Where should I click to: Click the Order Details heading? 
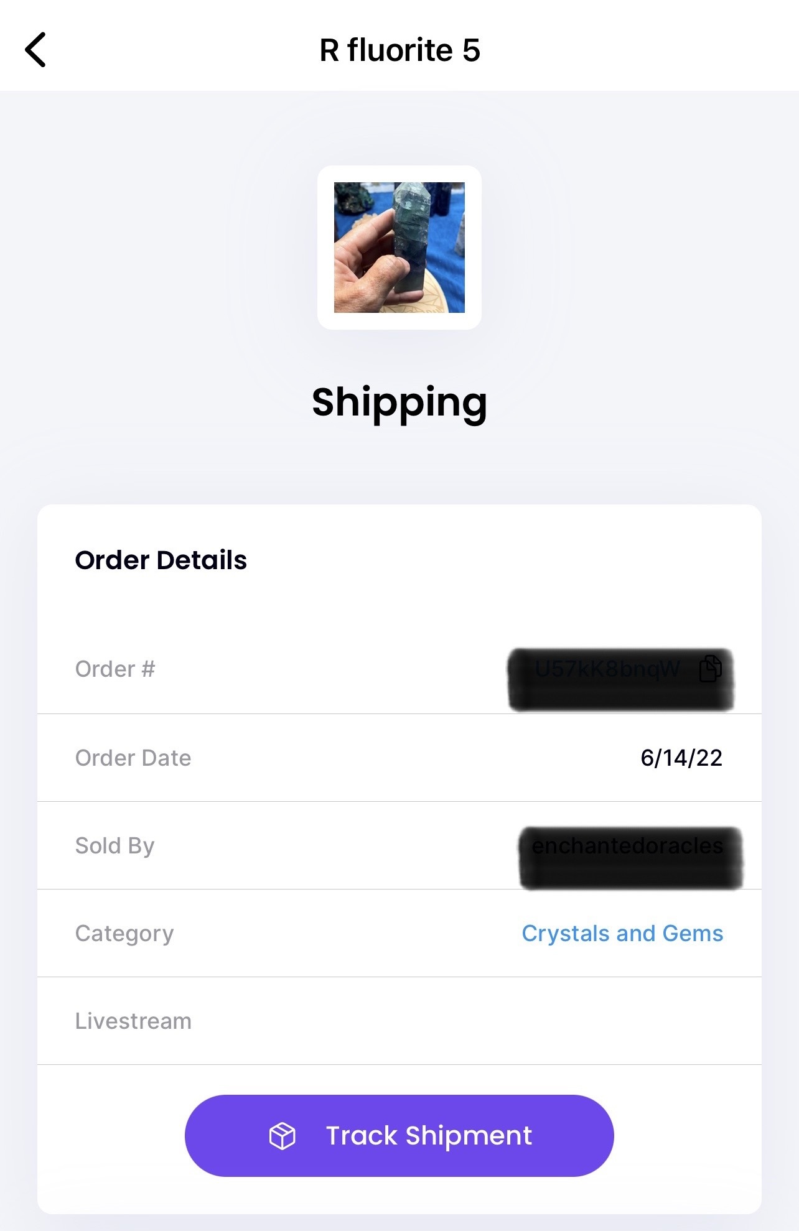pos(161,560)
